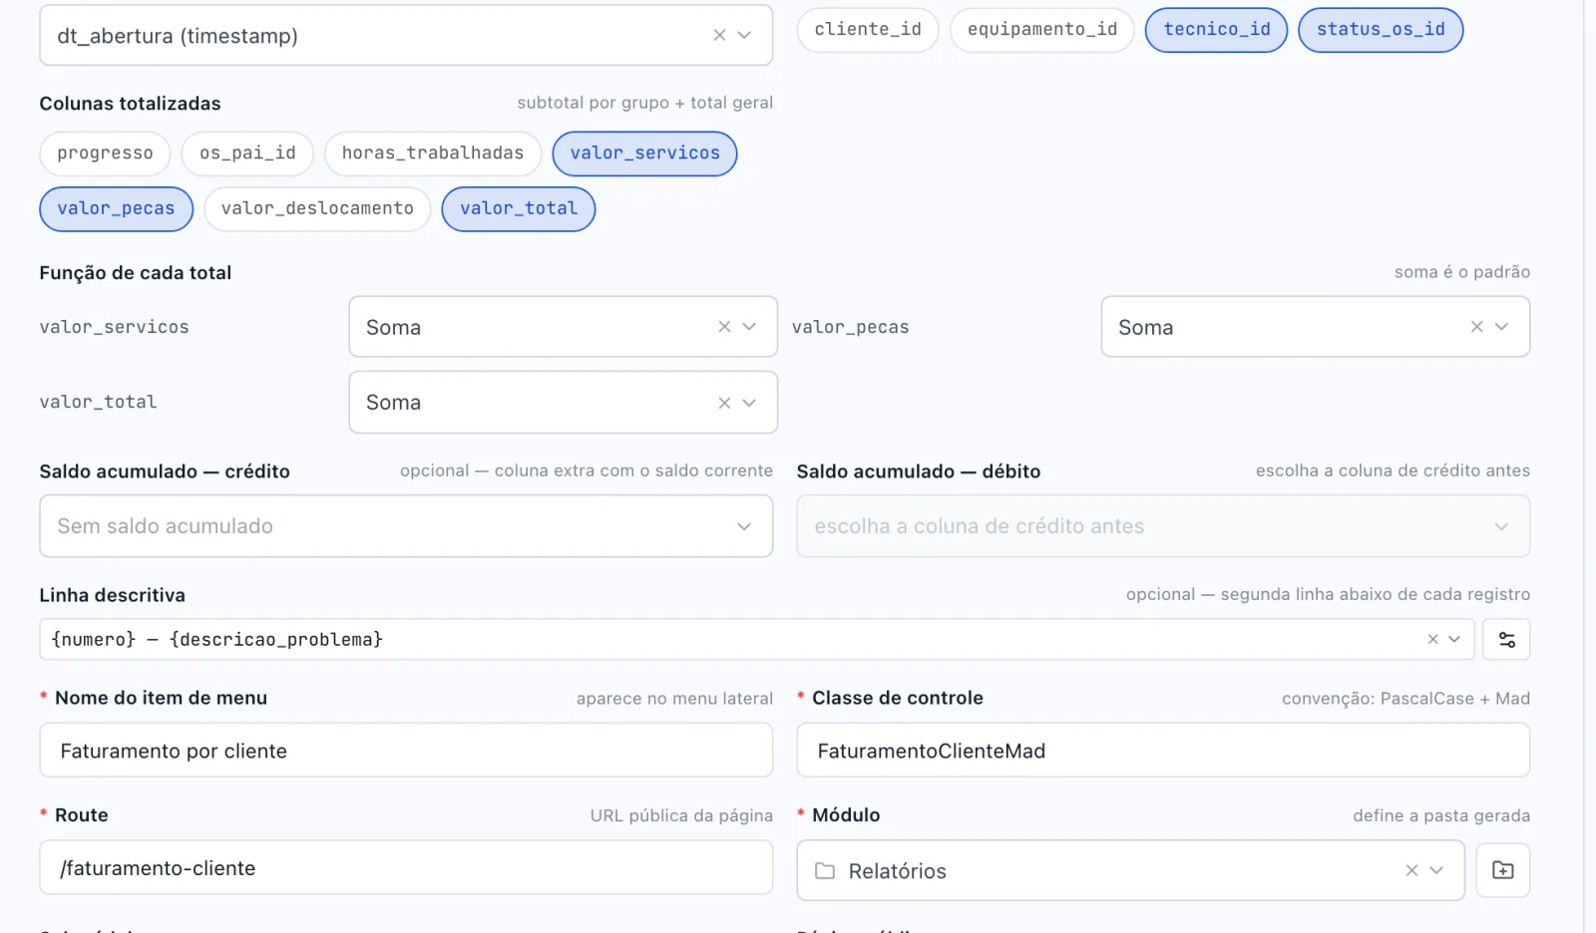Click the 'Função de cada total' heading
The height and width of the screenshot is (933, 1596).
pos(135,273)
